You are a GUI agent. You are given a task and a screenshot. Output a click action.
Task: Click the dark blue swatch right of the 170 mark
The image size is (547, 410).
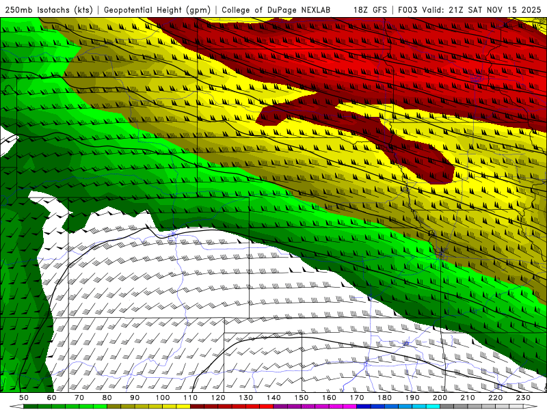[x=364, y=407]
